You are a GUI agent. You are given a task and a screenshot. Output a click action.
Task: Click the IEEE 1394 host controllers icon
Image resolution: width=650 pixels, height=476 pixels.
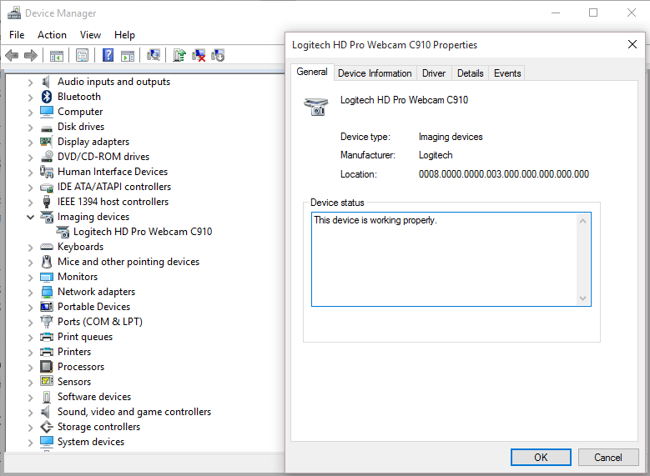point(47,202)
